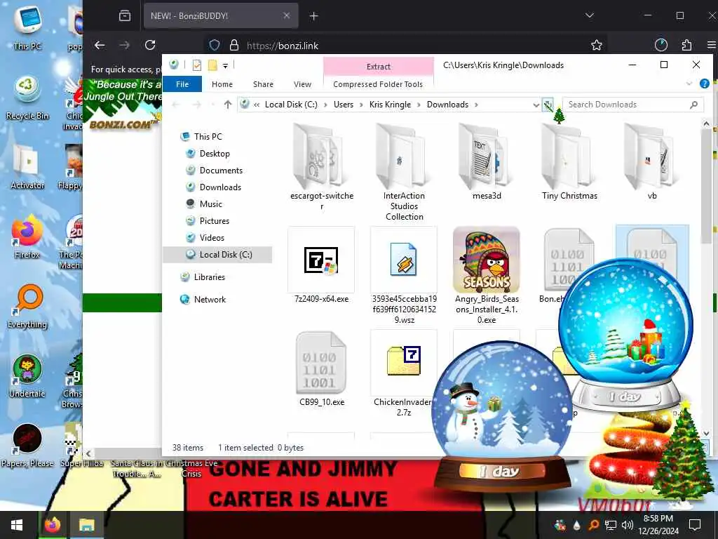
Task: Close the BonziBUDDY tab
Action: click(286, 15)
